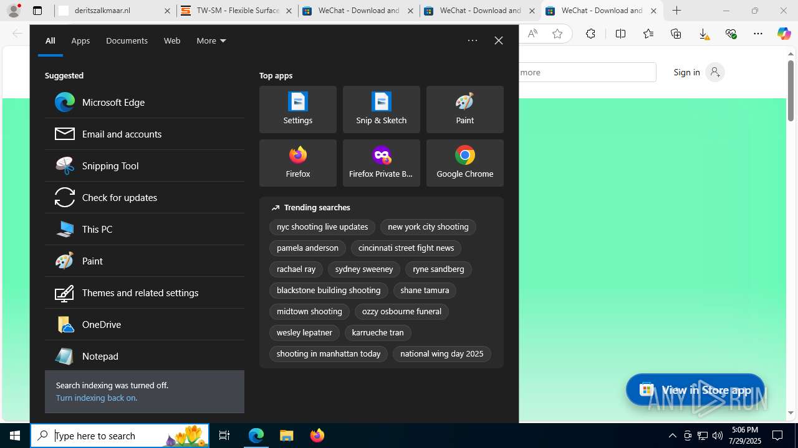Search trending 'cincinnati street fight news'
This screenshot has width=798, height=448.
click(406, 248)
